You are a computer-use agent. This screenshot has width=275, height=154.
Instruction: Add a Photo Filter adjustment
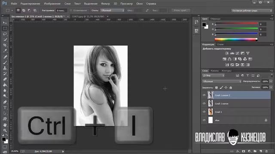(240, 59)
